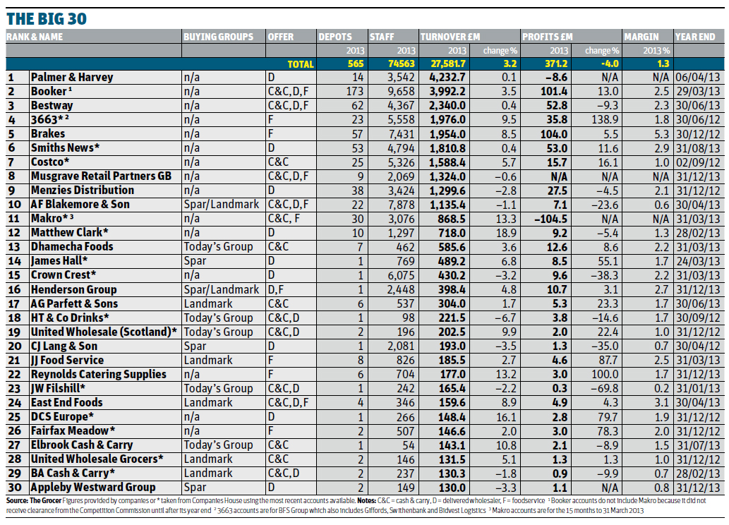Click the total turnover value 27,581.7
The height and width of the screenshot is (525, 729).
(446, 64)
